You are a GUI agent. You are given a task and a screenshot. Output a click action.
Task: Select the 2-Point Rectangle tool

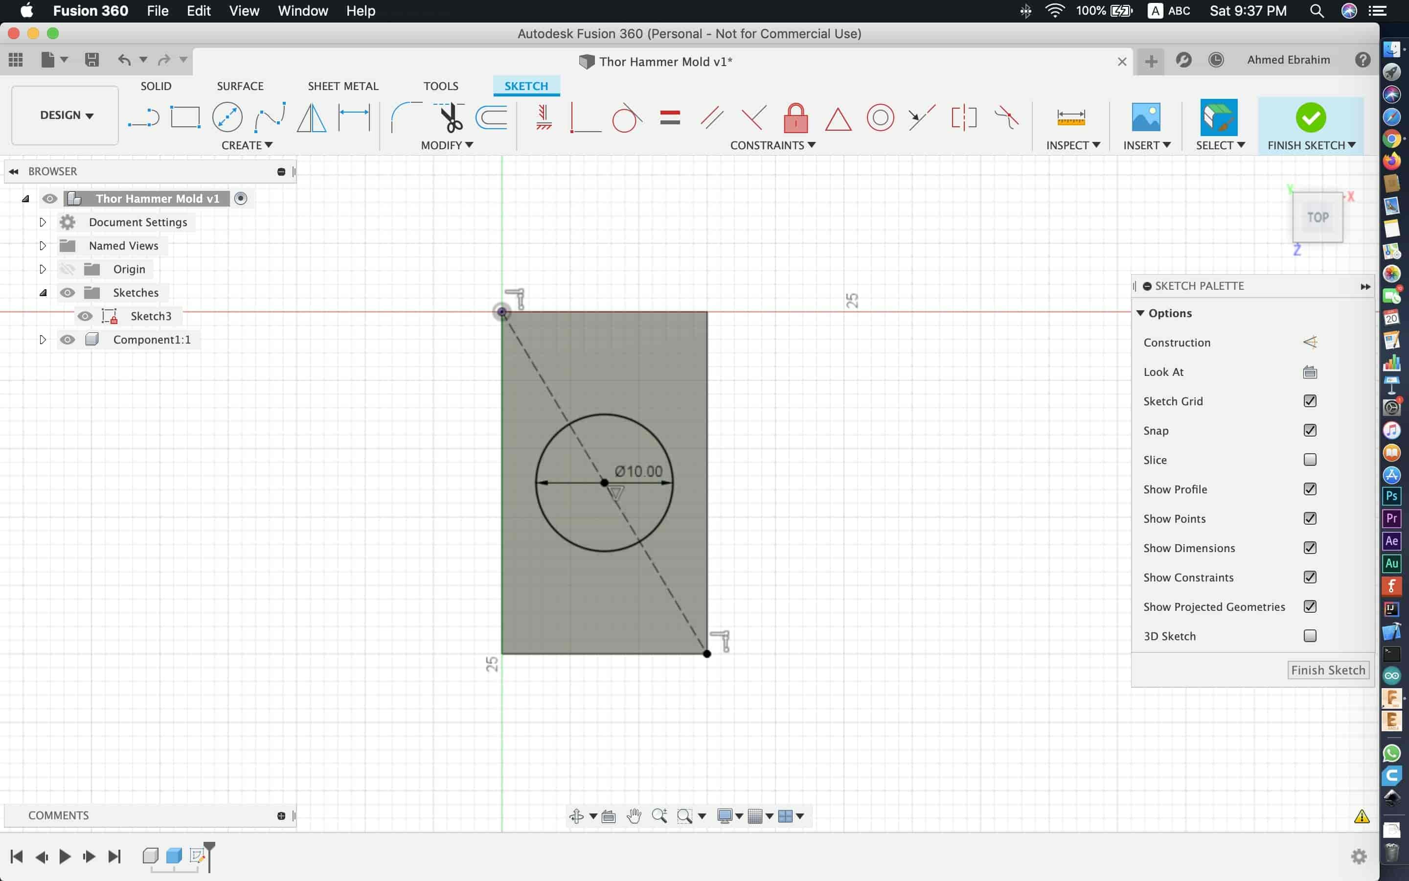pyautogui.click(x=185, y=117)
